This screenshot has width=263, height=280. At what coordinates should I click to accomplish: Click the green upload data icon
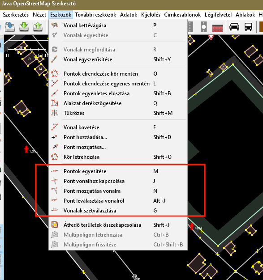point(38,27)
